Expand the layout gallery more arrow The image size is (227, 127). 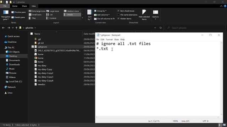pyautogui.click(x=82, y=18)
